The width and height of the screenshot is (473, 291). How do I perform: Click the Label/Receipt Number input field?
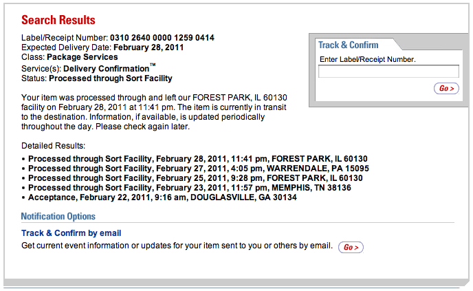(x=388, y=71)
